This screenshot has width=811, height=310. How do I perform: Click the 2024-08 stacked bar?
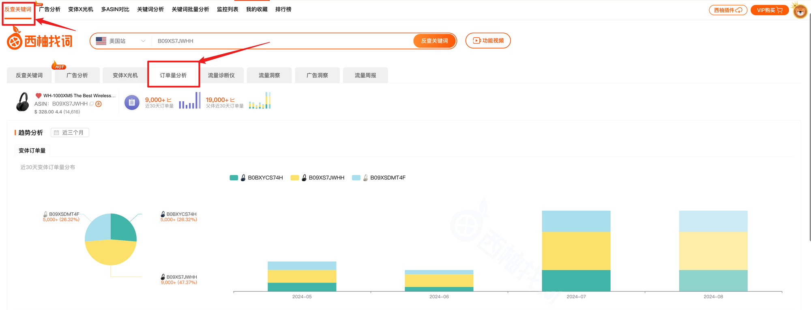713,251
